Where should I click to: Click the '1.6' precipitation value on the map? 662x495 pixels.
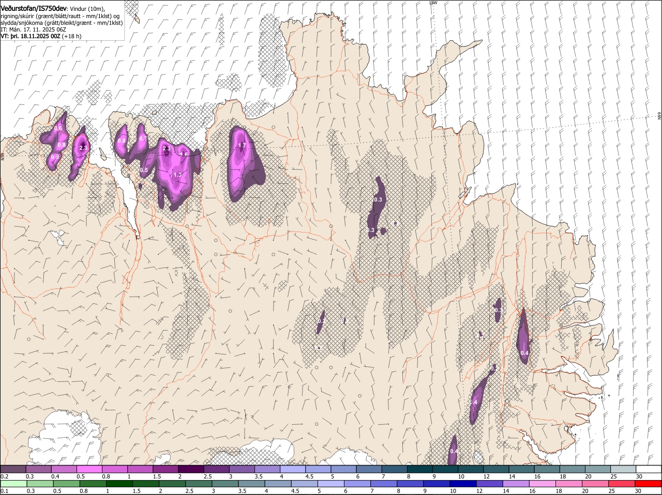[183, 154]
